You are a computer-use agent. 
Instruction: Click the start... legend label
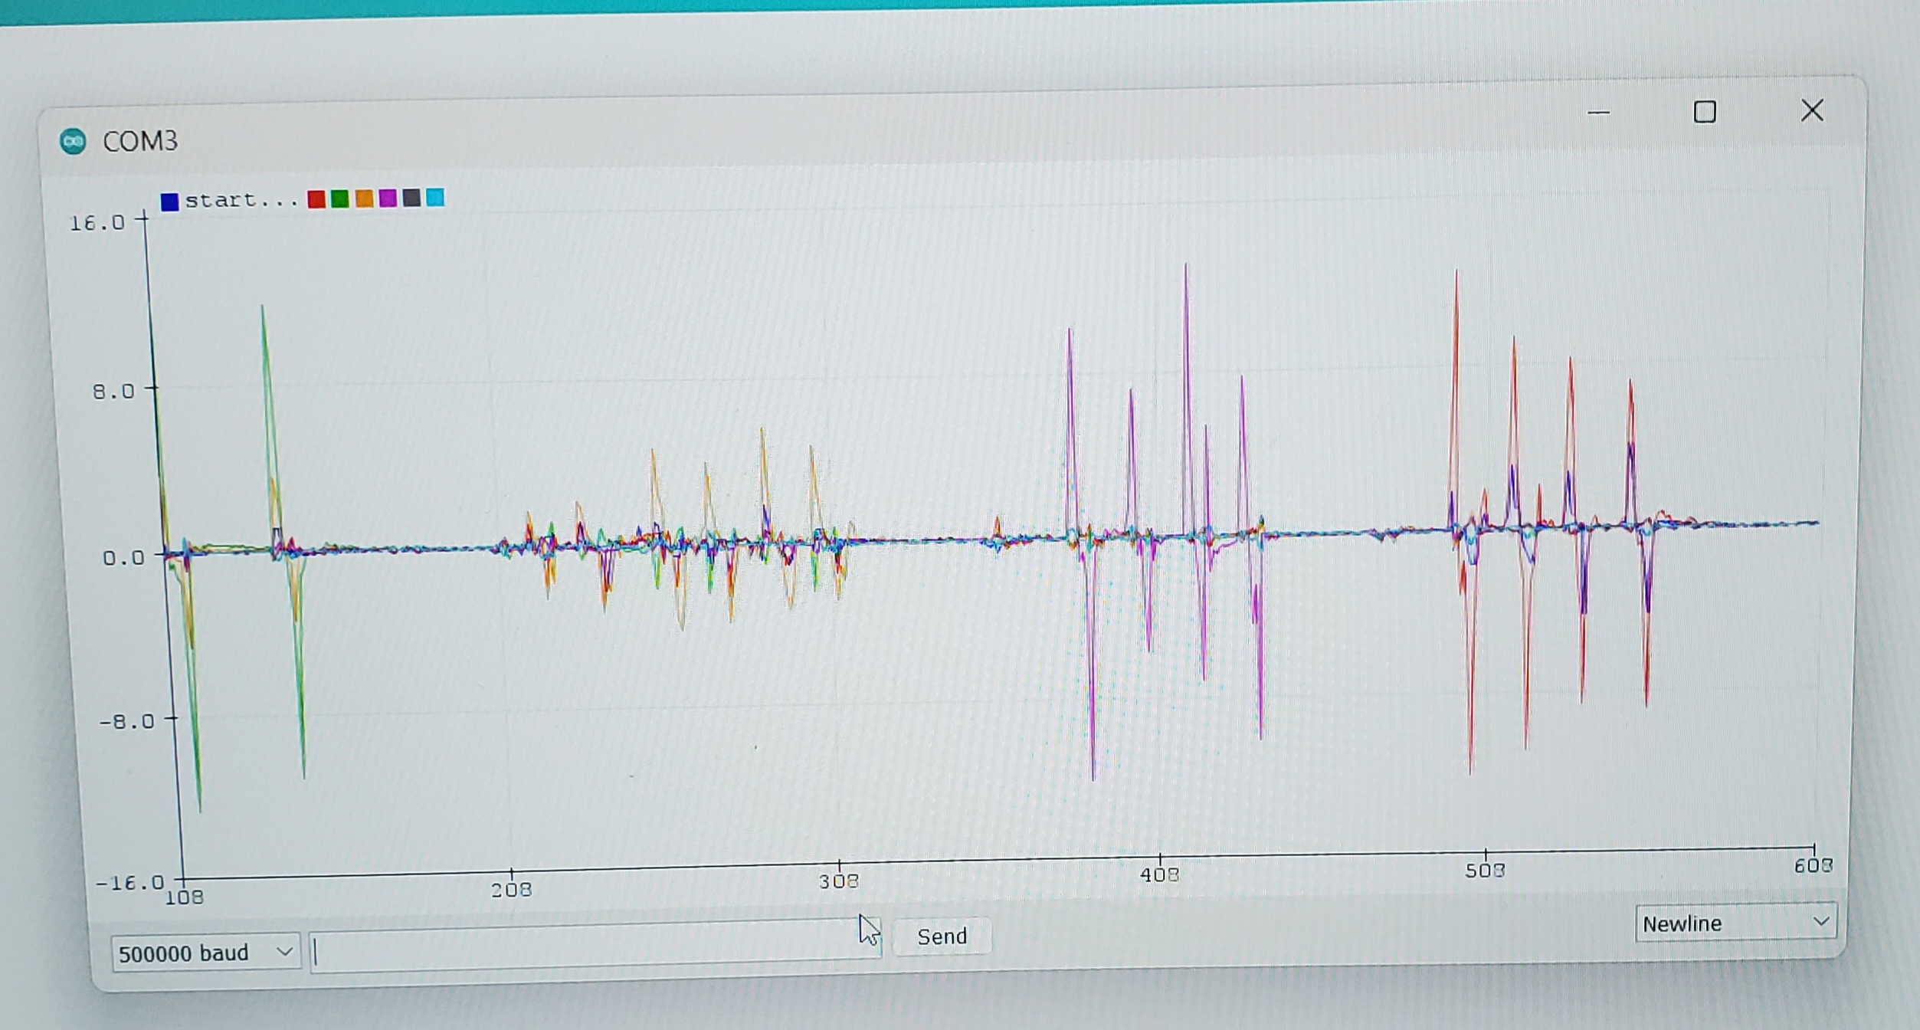[241, 201]
